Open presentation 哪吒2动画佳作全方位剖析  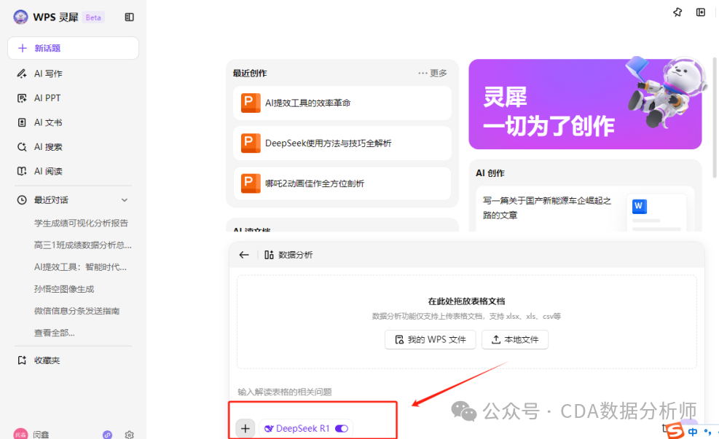(342, 183)
